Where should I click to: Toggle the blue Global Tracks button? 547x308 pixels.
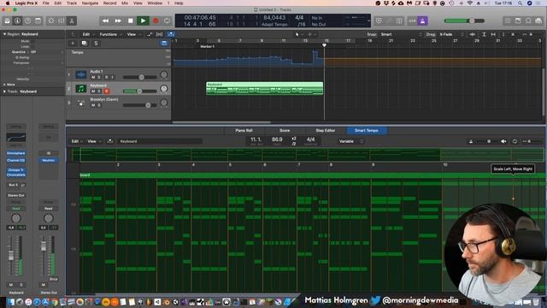[x=164, y=44]
